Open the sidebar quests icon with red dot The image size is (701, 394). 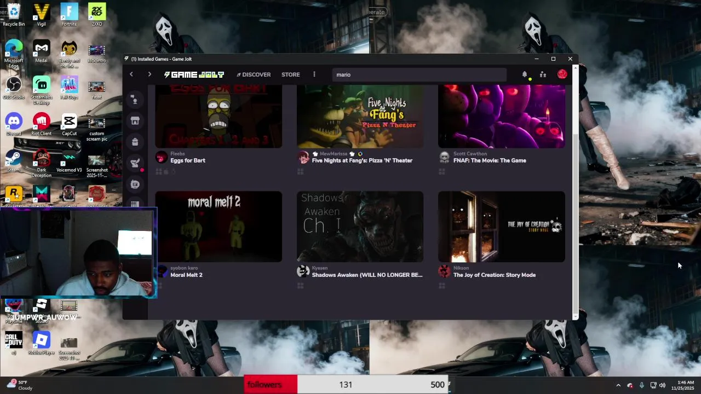coord(135,163)
